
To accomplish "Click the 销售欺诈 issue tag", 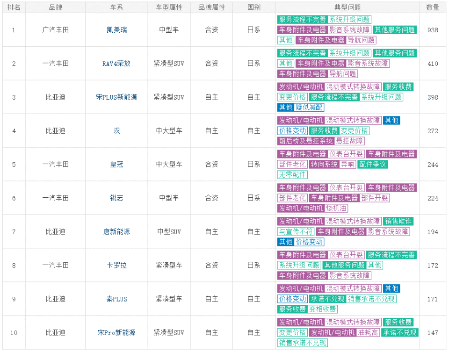I will point(399,222).
